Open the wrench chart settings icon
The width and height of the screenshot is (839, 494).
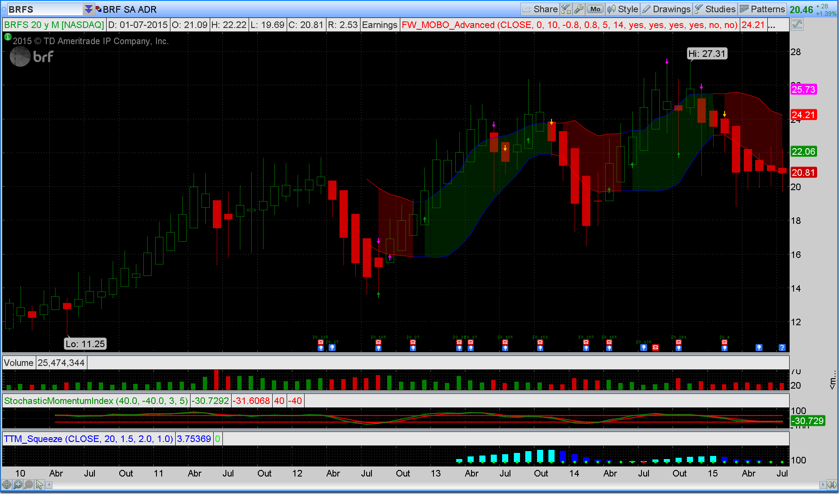click(x=579, y=9)
